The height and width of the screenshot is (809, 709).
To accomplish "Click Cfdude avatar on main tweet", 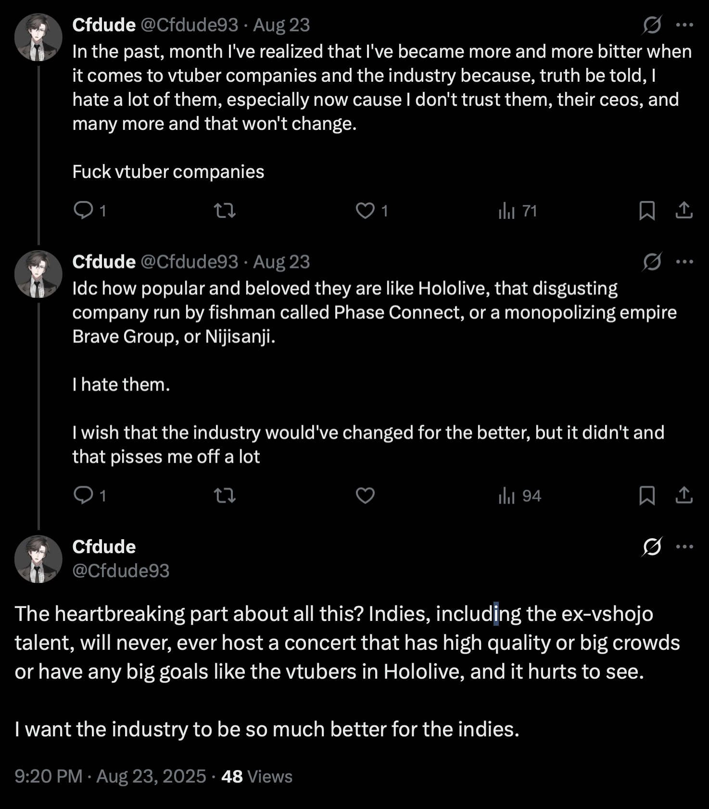I will [38, 559].
